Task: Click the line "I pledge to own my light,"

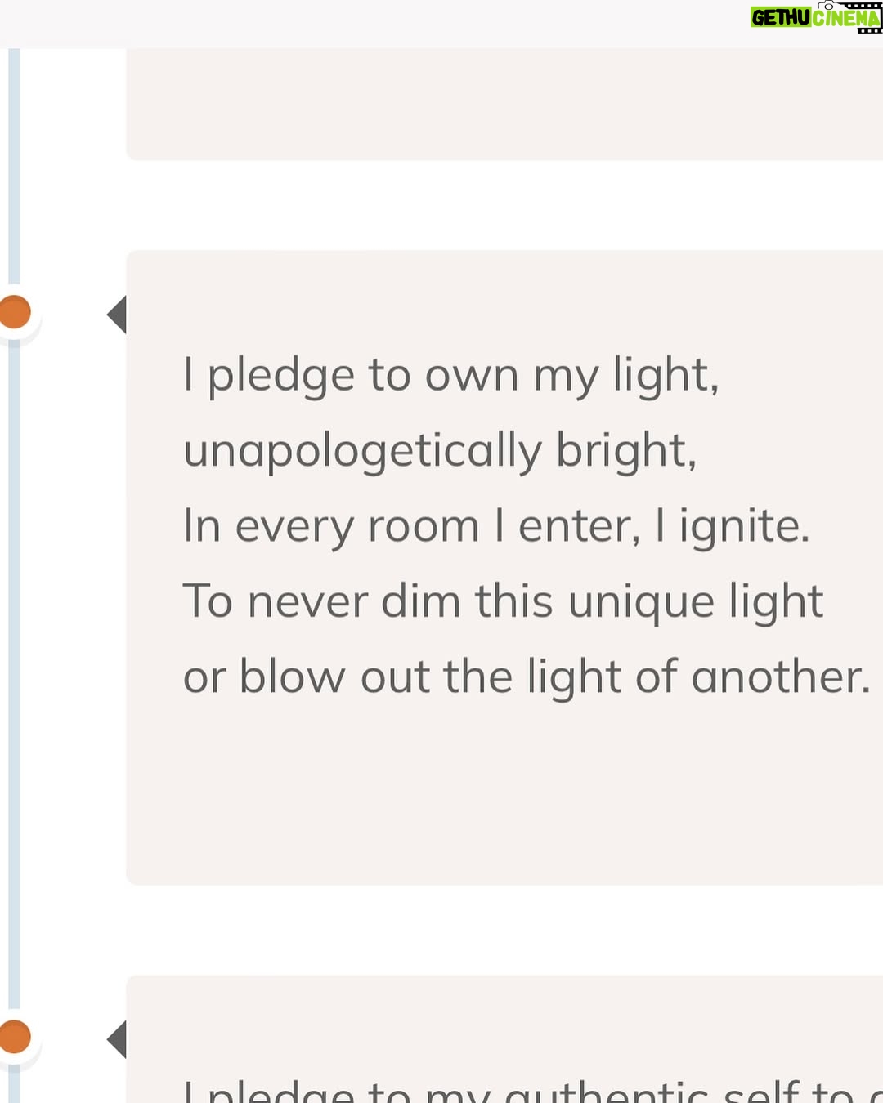Action: (450, 376)
